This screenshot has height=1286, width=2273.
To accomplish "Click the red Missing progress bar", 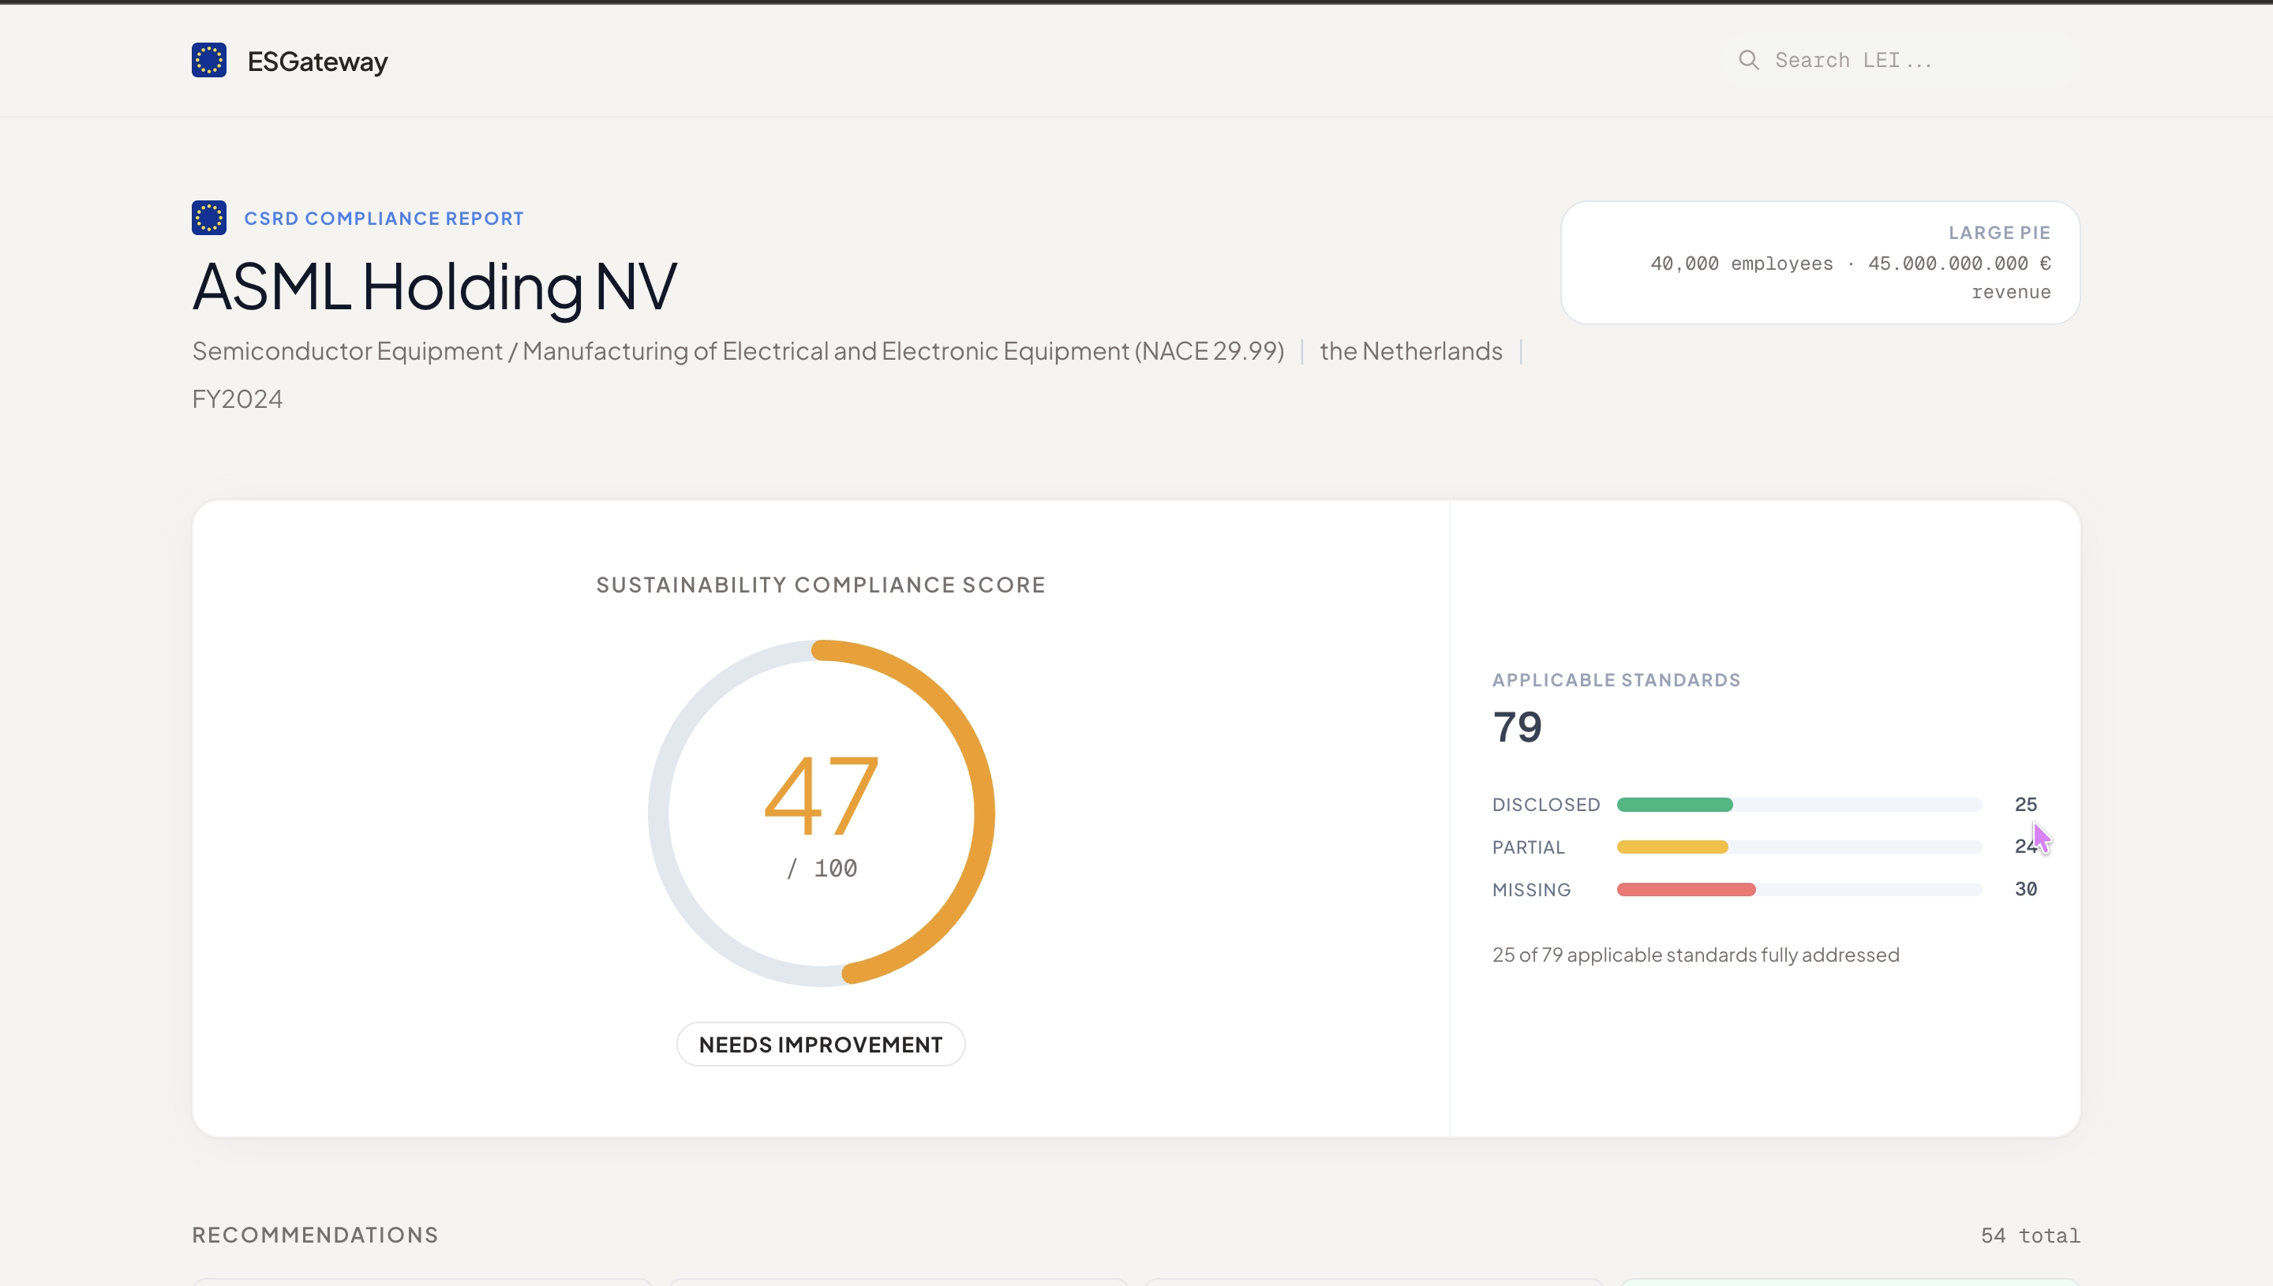I will pyautogui.click(x=1686, y=889).
